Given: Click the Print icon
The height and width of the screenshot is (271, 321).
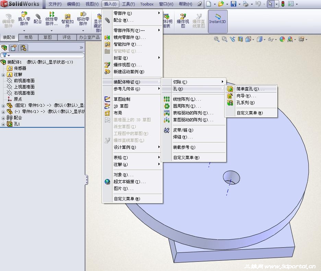Looking at the screenshot, I should click(246, 4).
